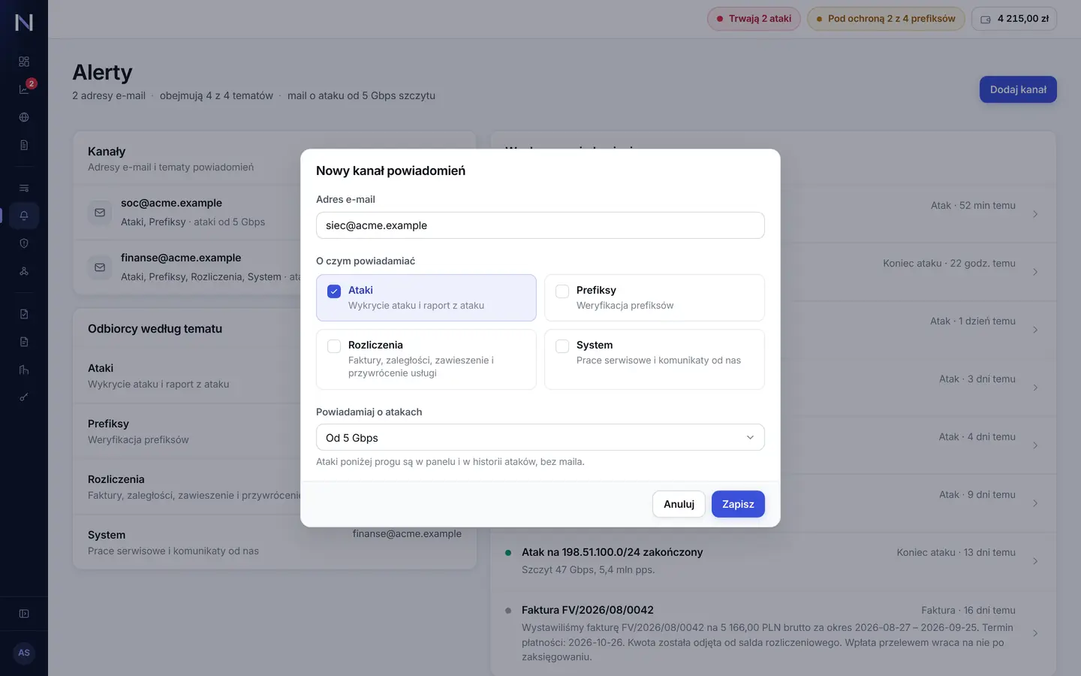Open the shield warning icon in sidebar
The width and height of the screenshot is (1081, 676).
24,243
